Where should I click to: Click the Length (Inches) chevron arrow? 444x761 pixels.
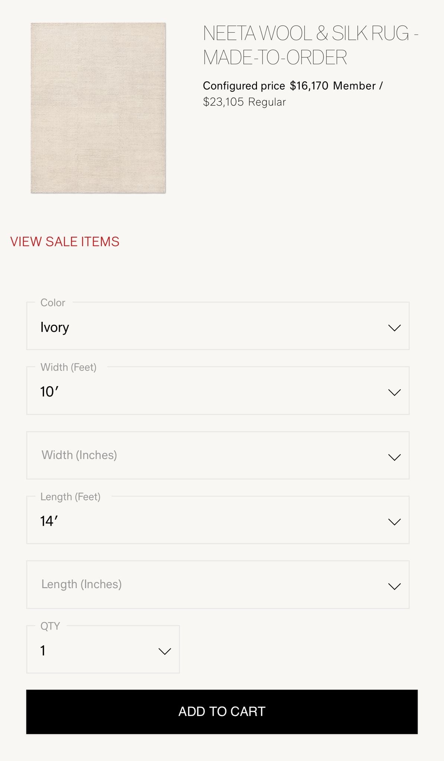394,586
